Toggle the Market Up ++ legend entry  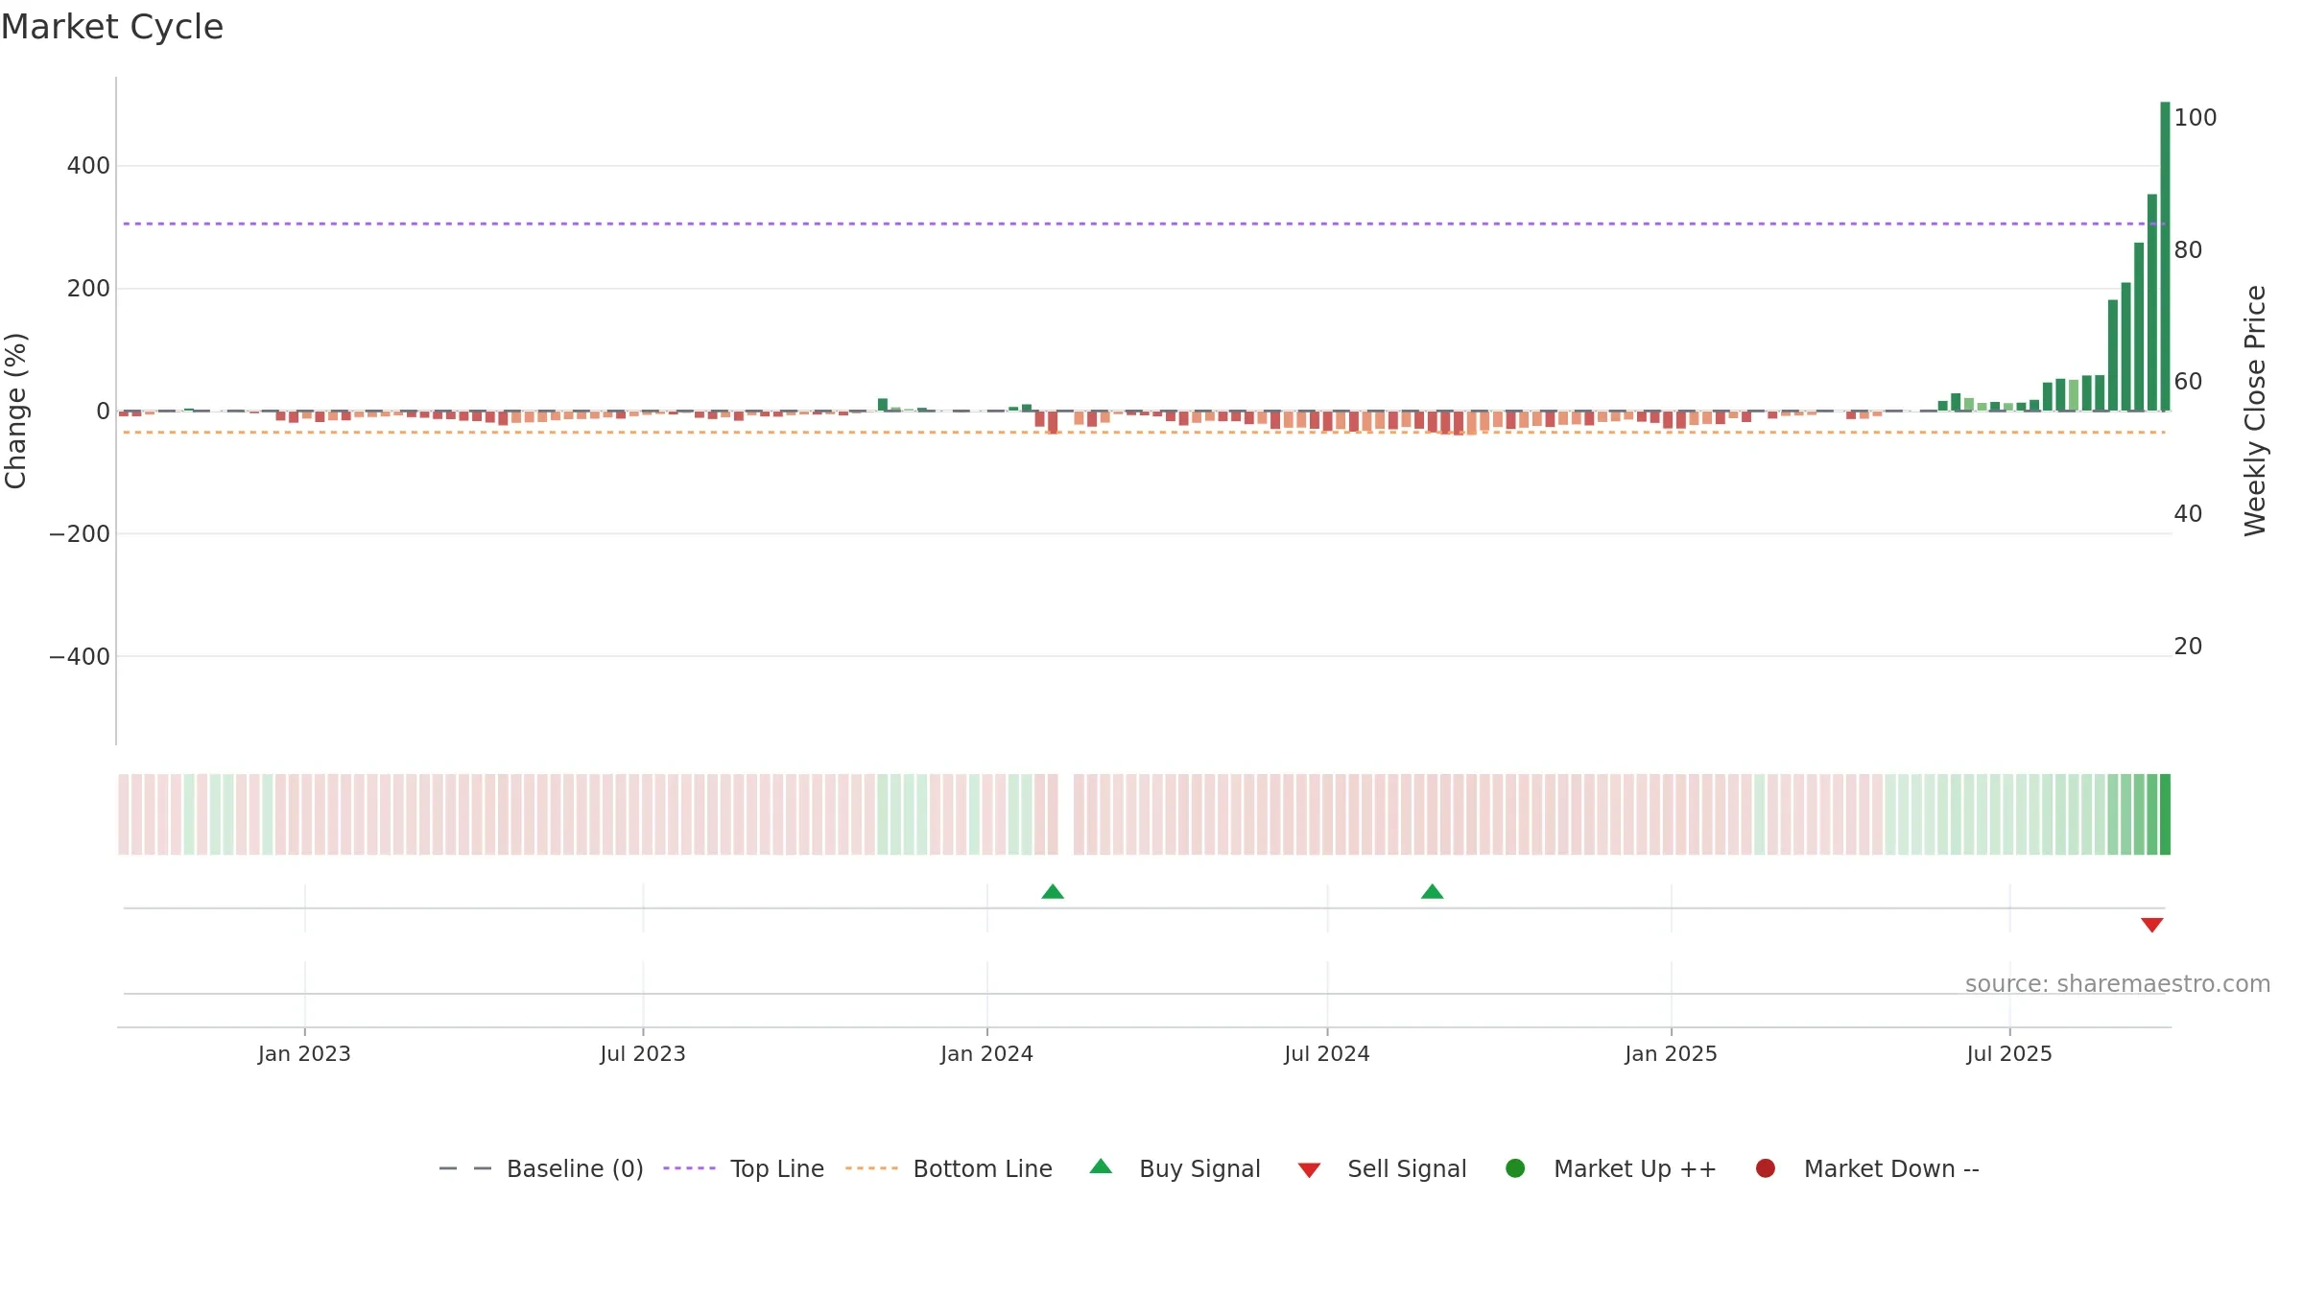click(1610, 1168)
